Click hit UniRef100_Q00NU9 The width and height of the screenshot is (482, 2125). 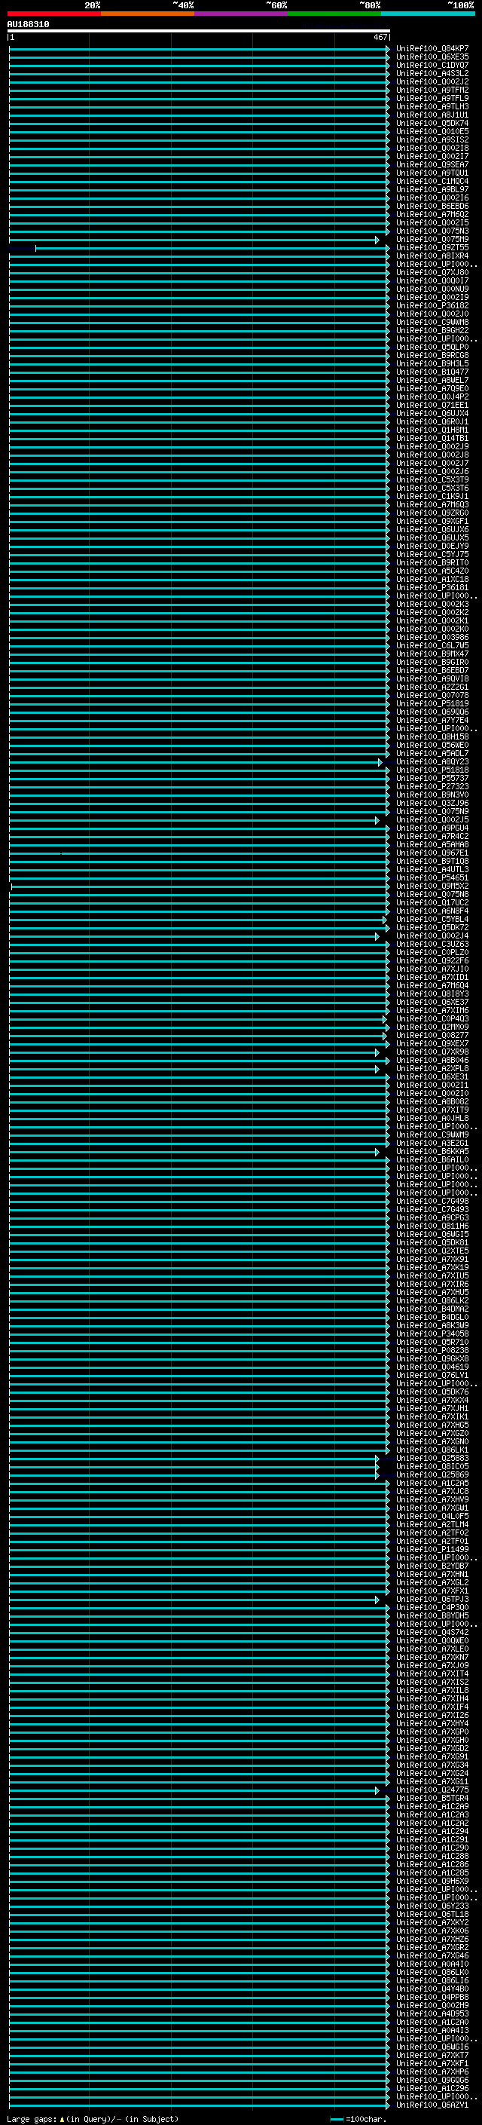[x=432, y=289]
